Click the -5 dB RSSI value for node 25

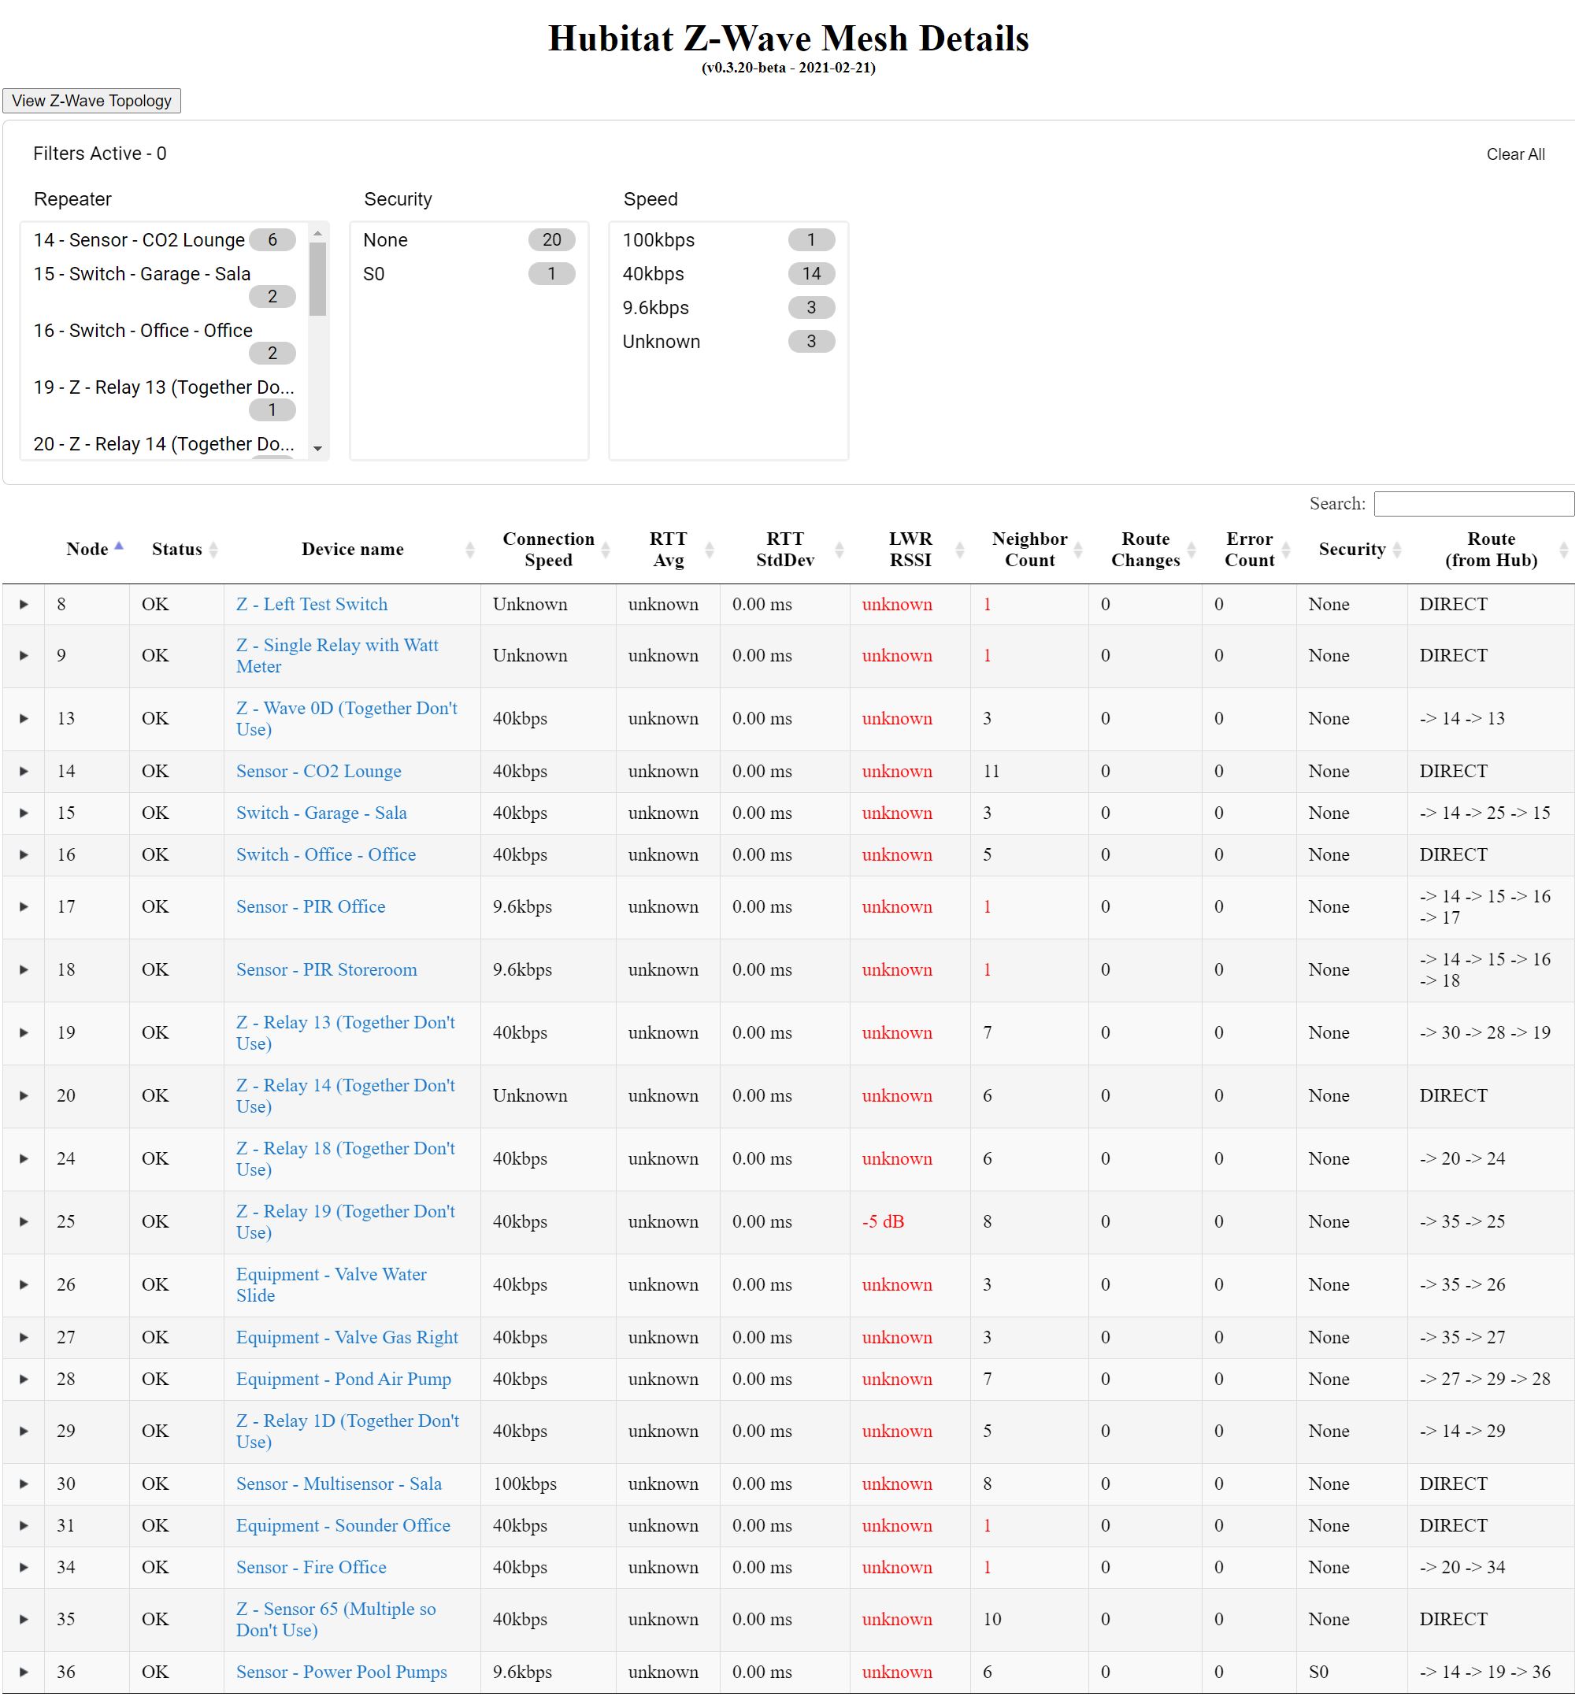pos(883,1222)
